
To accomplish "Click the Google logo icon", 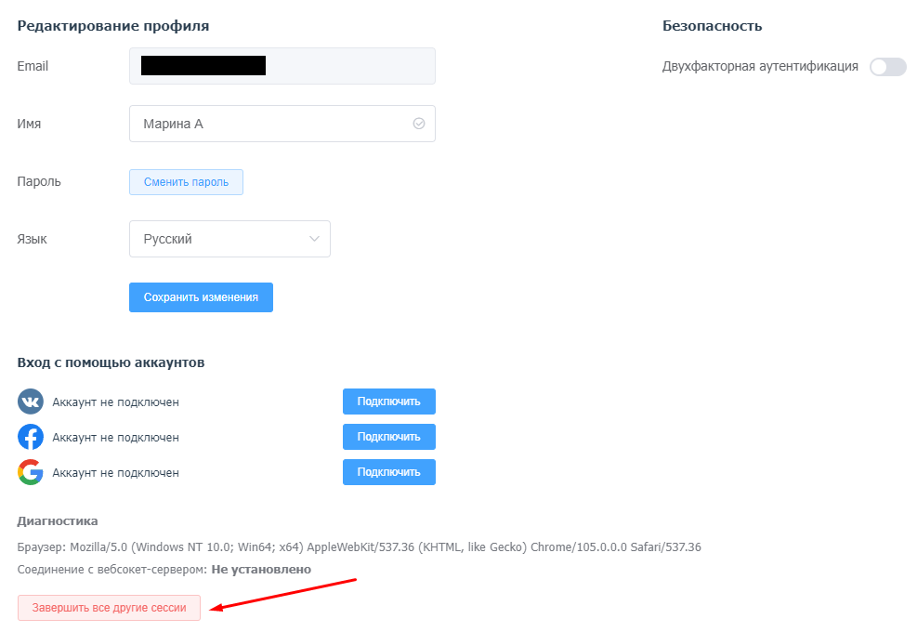I will pyautogui.click(x=31, y=472).
